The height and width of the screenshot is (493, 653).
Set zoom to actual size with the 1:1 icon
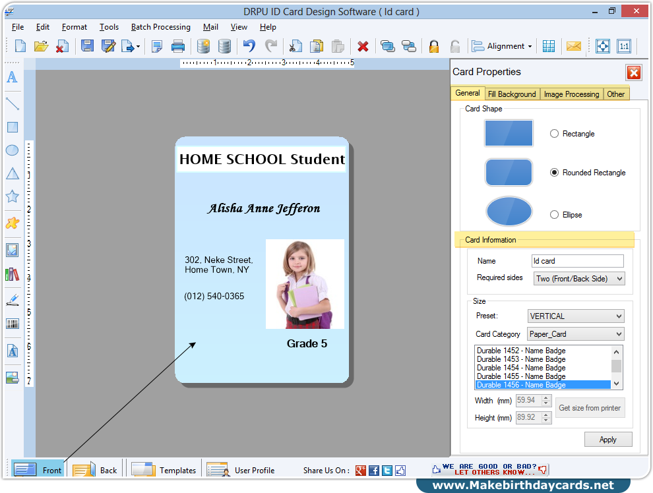(x=624, y=46)
